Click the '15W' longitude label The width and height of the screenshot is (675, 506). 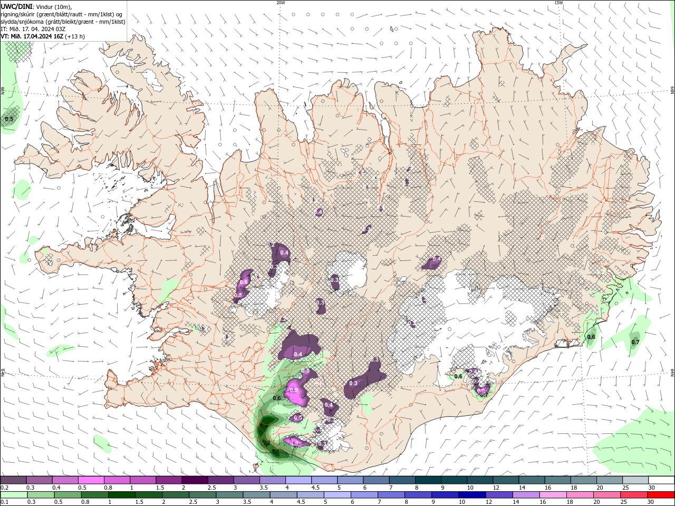click(x=558, y=3)
